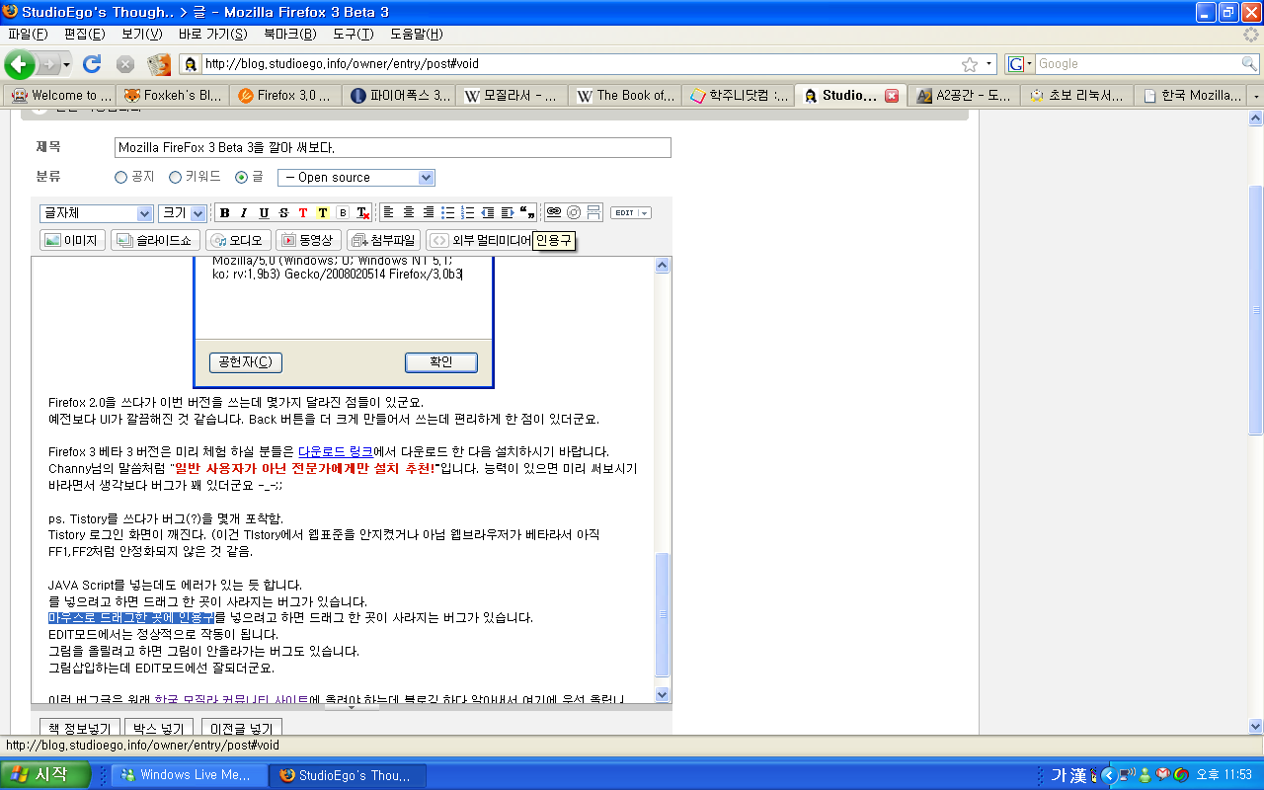Click the 첨부파일 attachment button
Screen dimensions: 1264x790
click(383, 240)
